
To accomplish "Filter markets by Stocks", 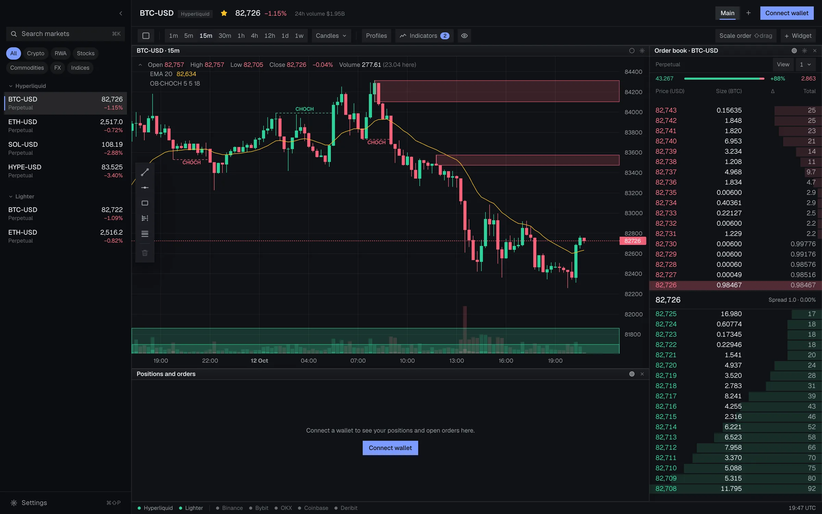I will (86, 53).
